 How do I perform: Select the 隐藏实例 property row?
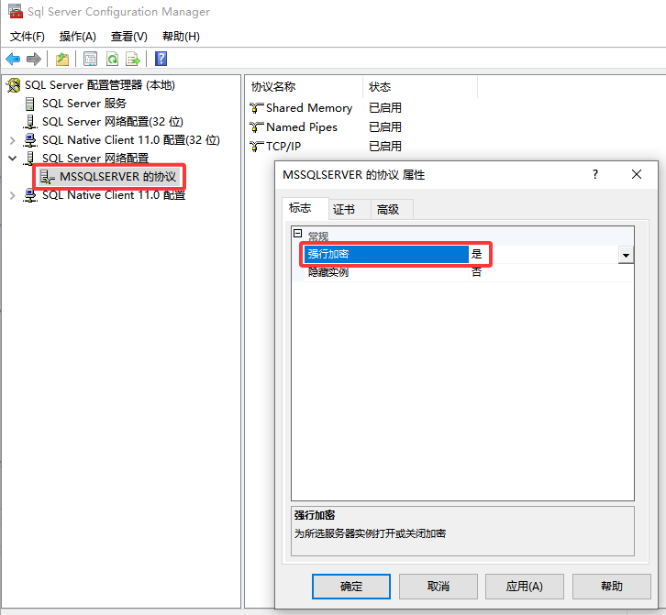(x=385, y=273)
